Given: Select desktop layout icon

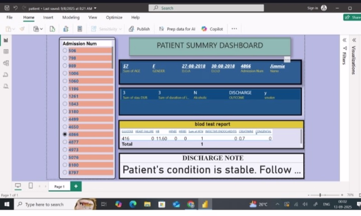Looking at the screenshot, I should [18, 185].
